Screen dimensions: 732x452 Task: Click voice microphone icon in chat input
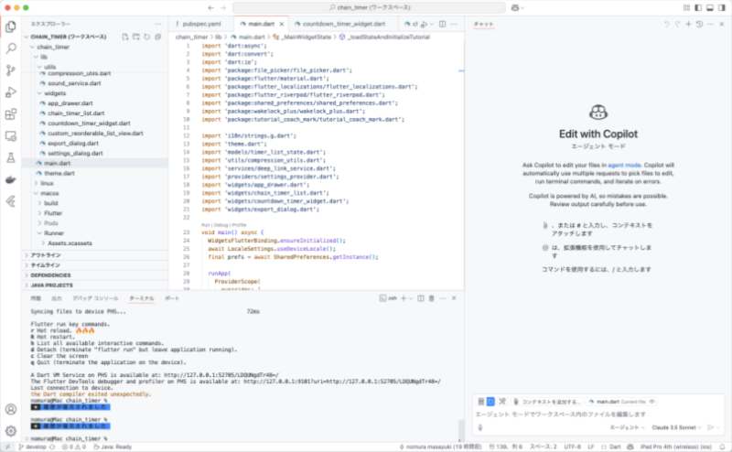click(479, 427)
